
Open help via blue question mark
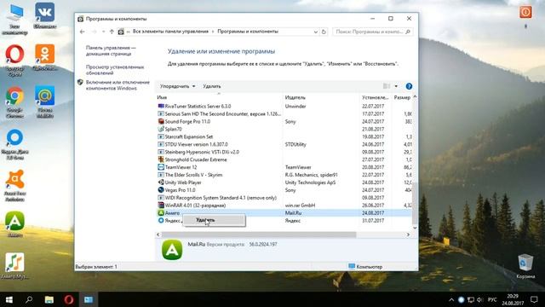tap(409, 86)
